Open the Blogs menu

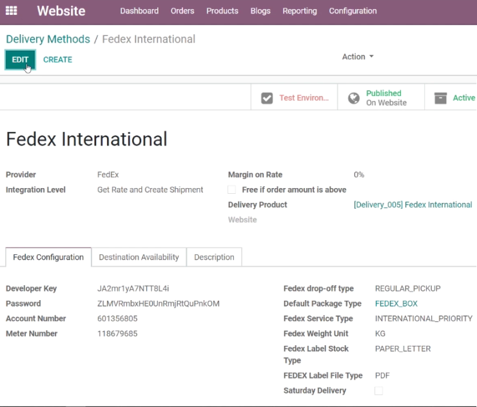tap(260, 11)
